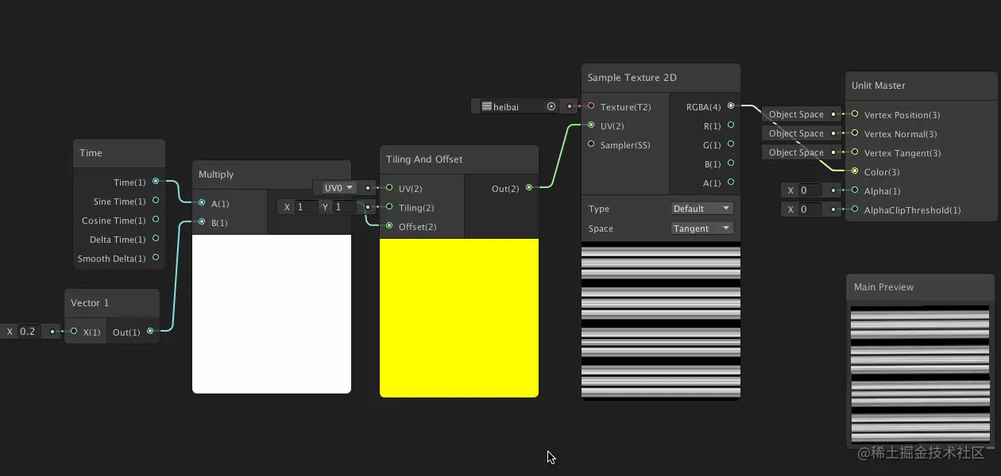Screen dimensions: 1001x476
Task: Click the Main Preview striped image
Action: point(920,374)
